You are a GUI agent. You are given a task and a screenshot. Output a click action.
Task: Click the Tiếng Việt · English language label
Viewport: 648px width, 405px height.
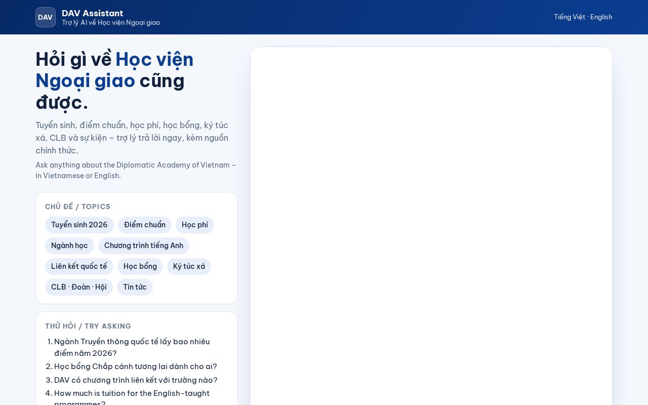click(583, 17)
